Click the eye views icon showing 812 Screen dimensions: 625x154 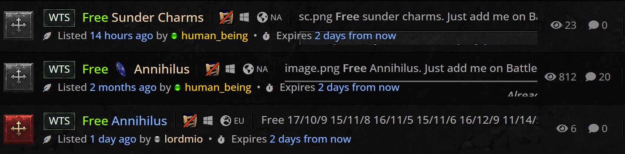point(550,77)
